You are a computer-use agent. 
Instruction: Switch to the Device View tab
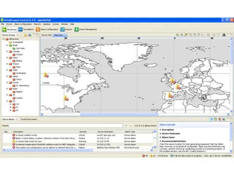click(46, 35)
